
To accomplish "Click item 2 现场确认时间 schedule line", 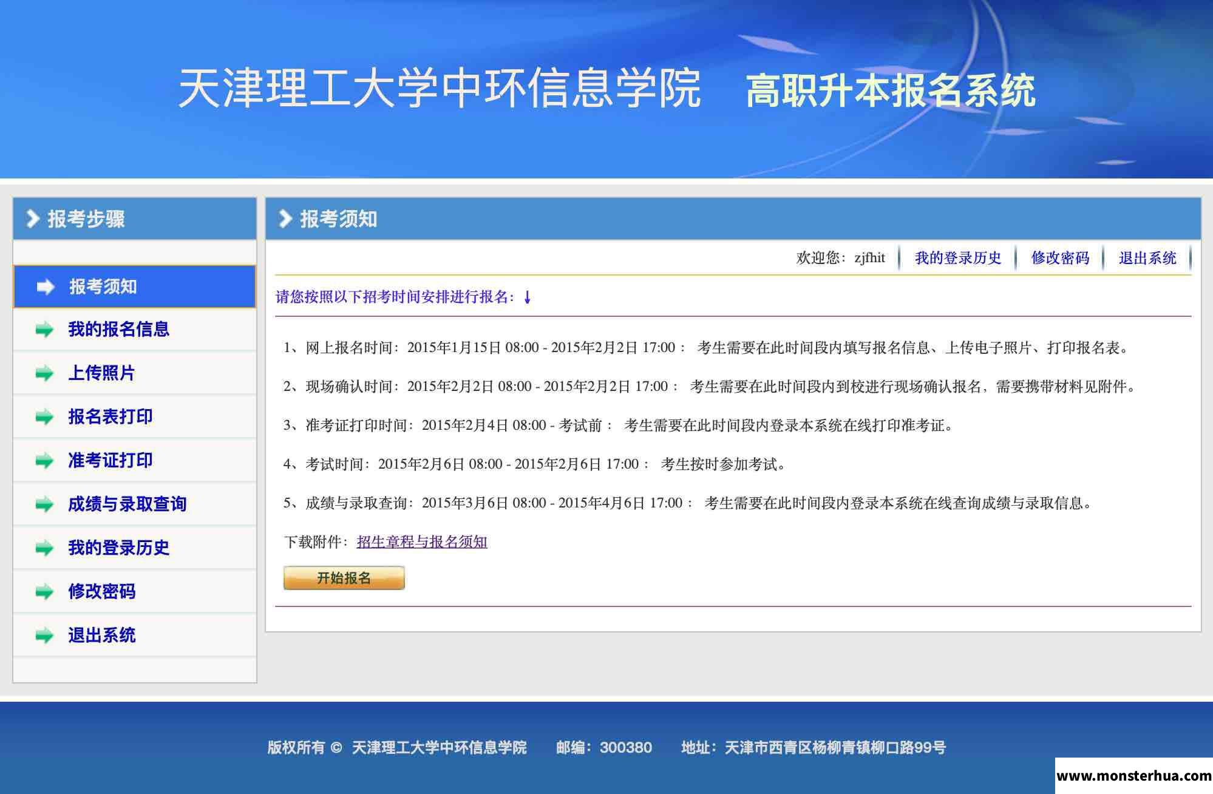I will tap(710, 387).
